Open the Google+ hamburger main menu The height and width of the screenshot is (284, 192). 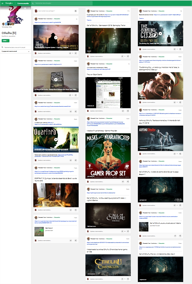pyautogui.click(x=2, y=3)
